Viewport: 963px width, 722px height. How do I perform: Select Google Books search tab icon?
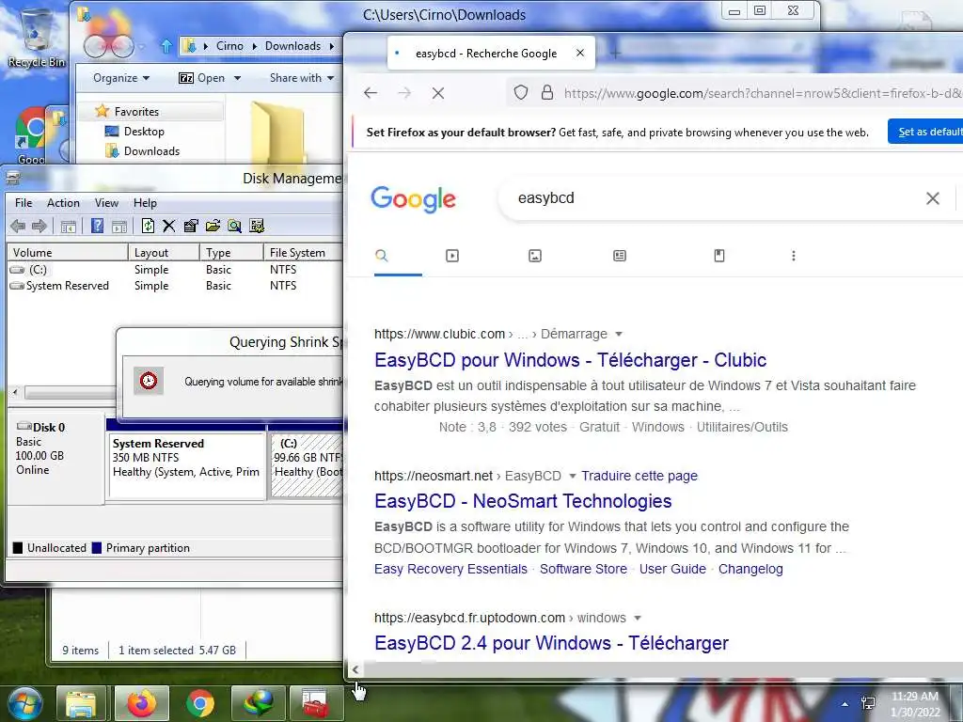[719, 256]
